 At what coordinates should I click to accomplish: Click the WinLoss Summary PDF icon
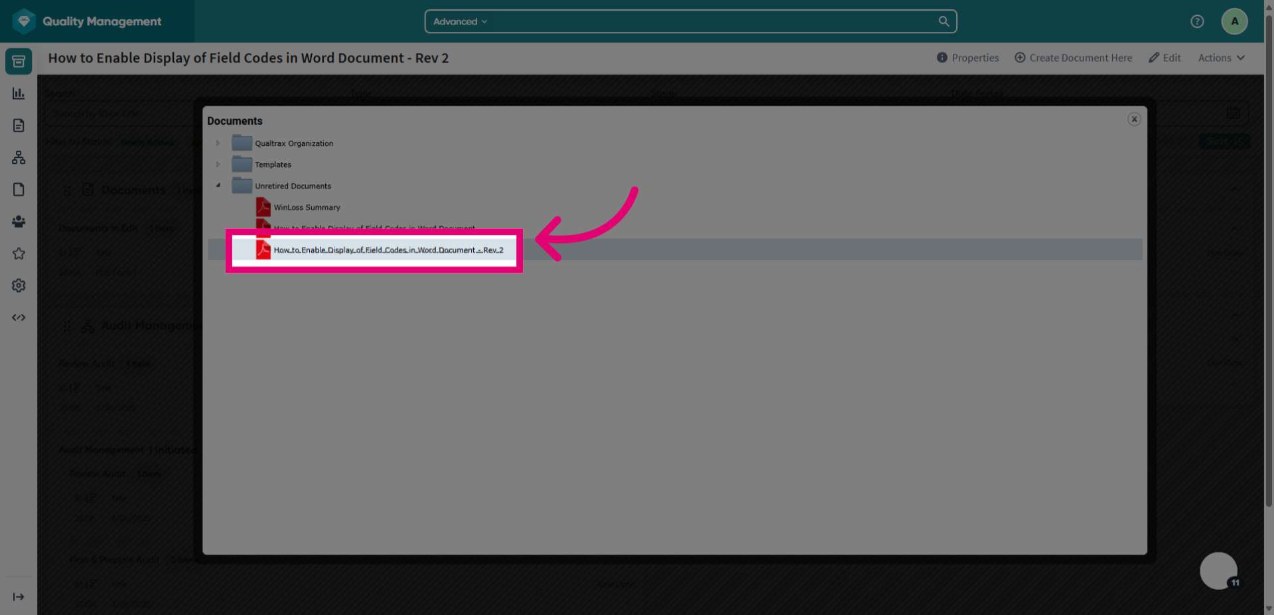(x=263, y=207)
